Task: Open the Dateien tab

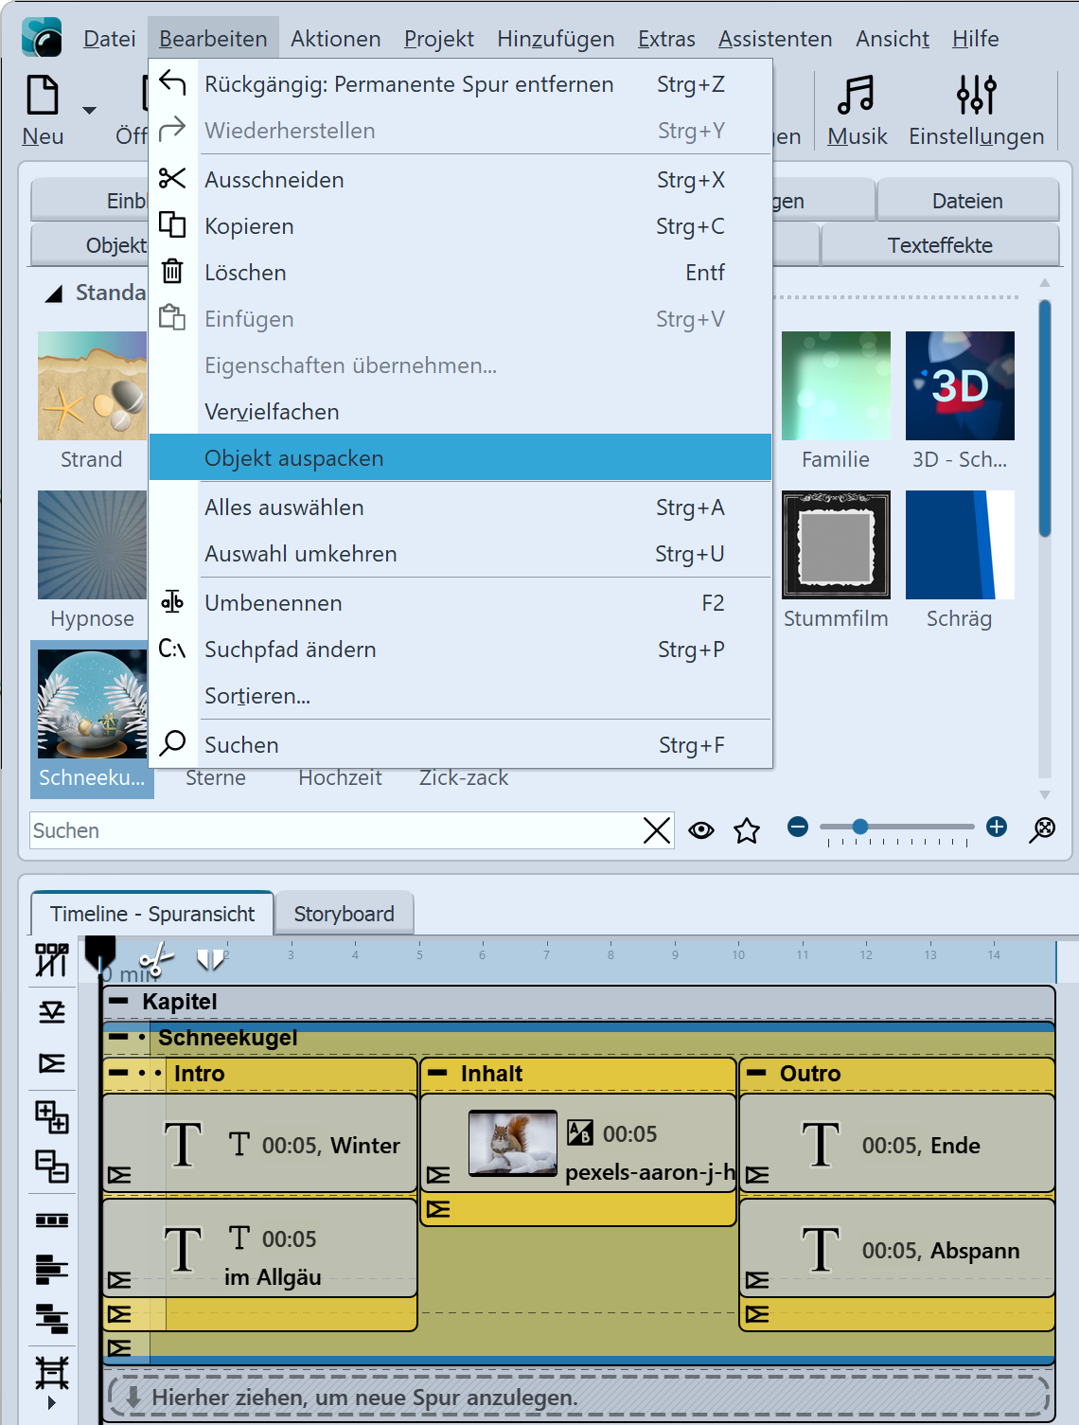Action: (x=966, y=201)
